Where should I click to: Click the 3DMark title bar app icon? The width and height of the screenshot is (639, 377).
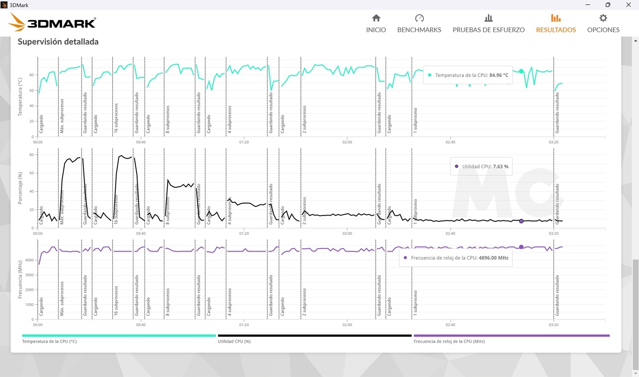pyautogui.click(x=4, y=5)
